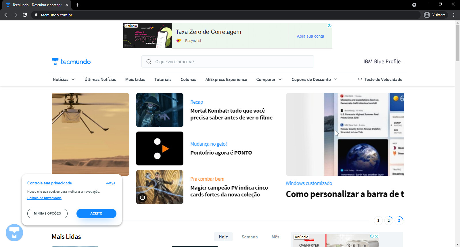Click the site lock icon in address bar

[x=36, y=15]
